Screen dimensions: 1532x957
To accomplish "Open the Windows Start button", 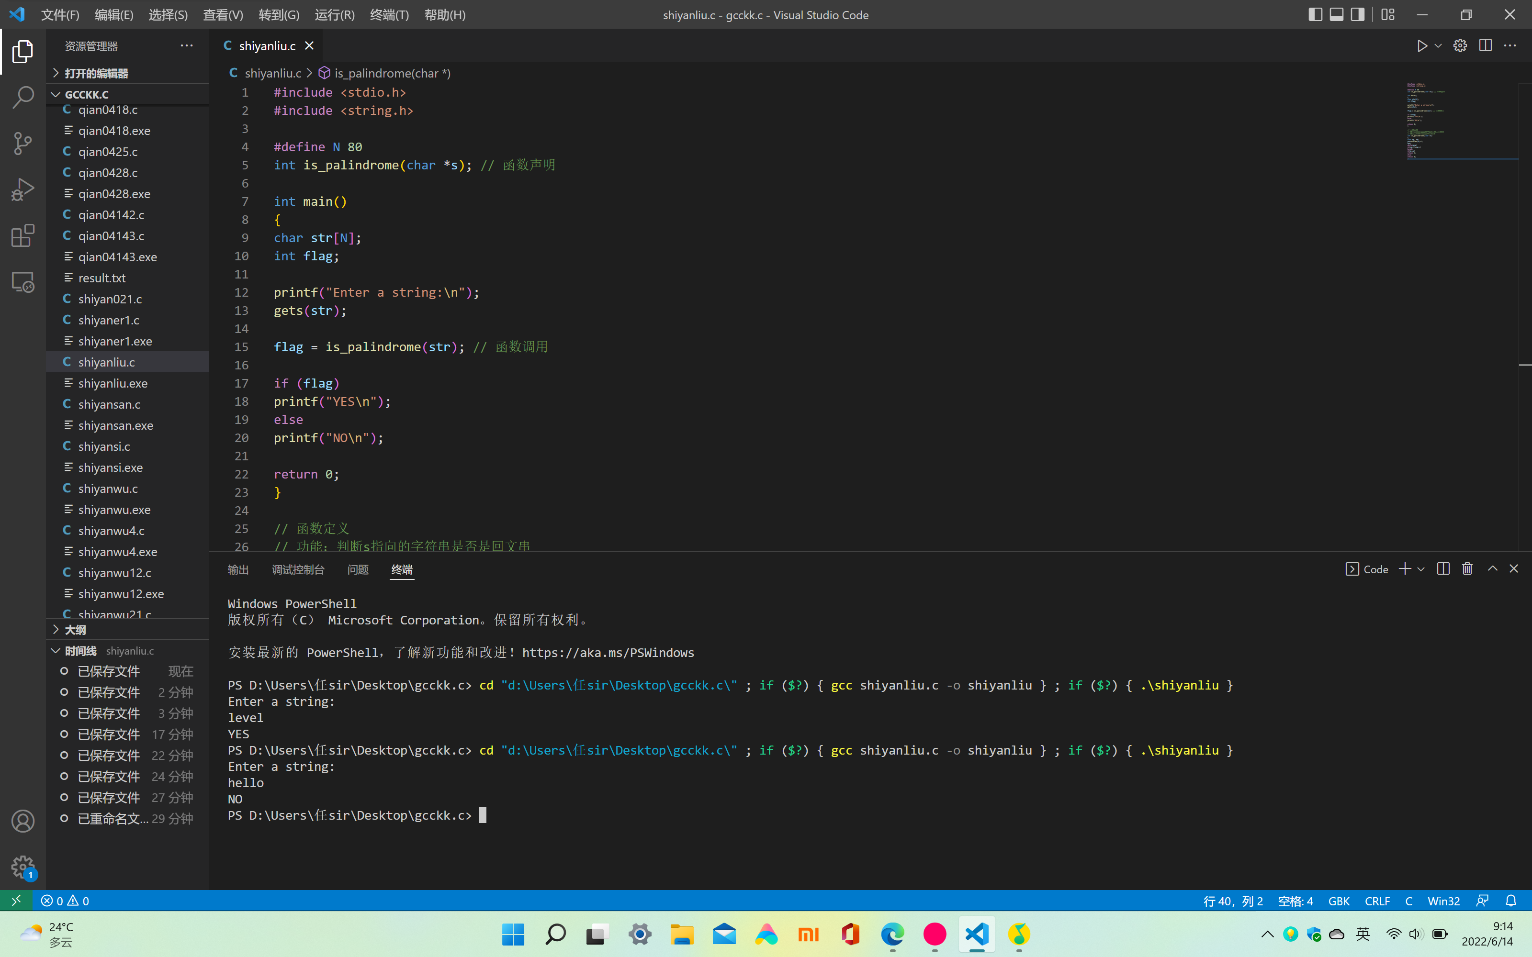I will 513,934.
